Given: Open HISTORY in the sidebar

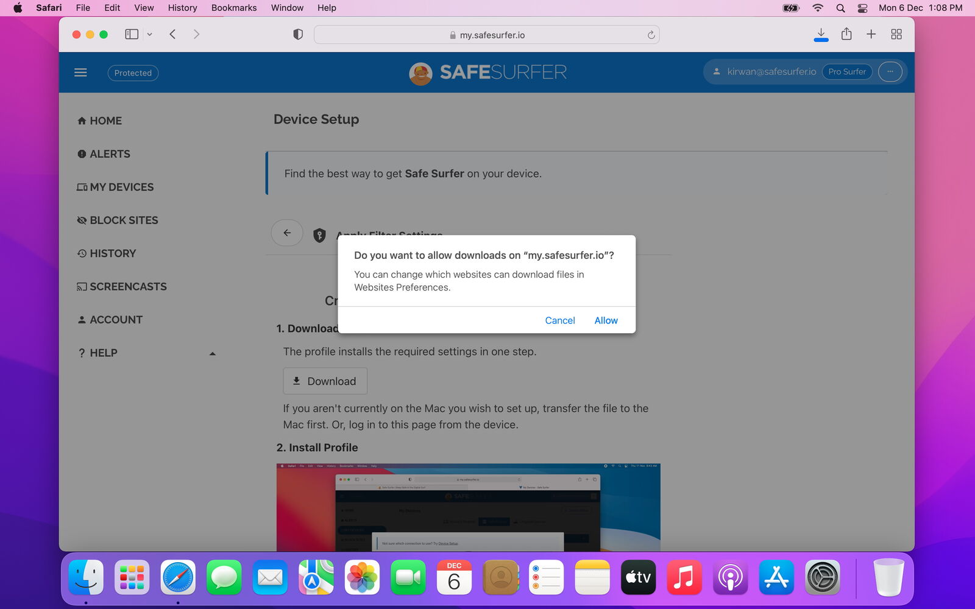Looking at the screenshot, I should 107,253.
